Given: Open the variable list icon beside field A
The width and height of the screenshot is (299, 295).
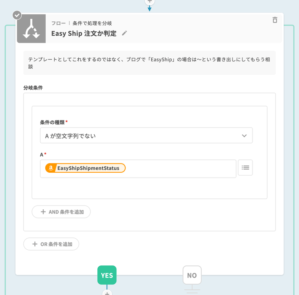Looking at the screenshot, I should 245,168.
